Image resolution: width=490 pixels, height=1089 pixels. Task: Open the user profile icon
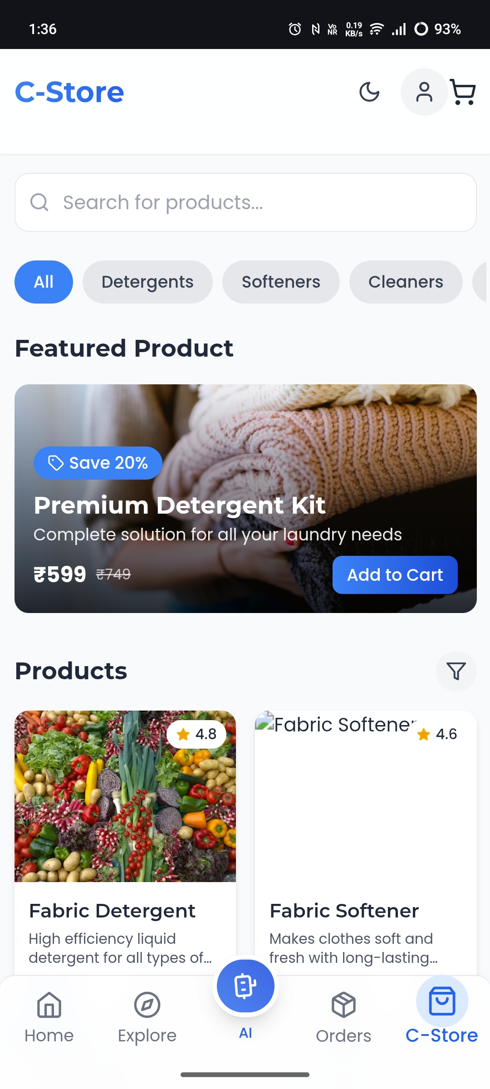coord(424,92)
